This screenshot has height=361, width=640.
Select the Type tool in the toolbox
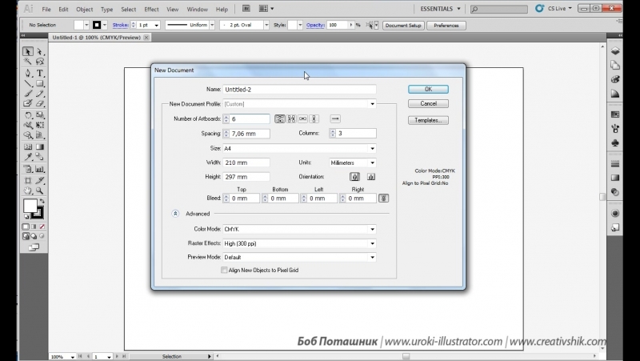[39, 72]
